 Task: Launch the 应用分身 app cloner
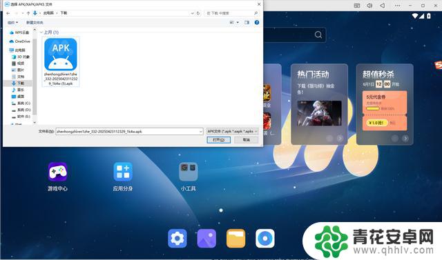click(x=123, y=172)
